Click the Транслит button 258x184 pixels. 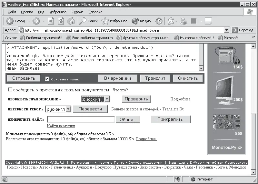pos(155,78)
